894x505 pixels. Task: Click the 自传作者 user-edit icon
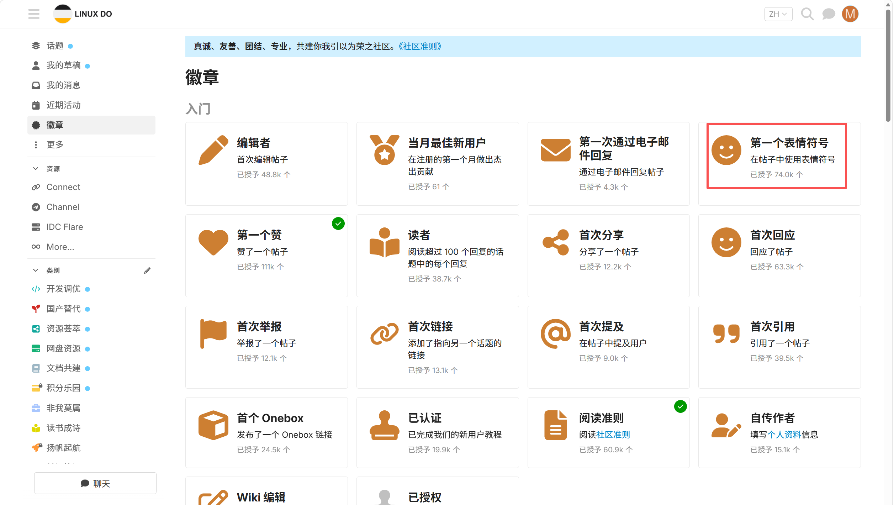point(726,425)
